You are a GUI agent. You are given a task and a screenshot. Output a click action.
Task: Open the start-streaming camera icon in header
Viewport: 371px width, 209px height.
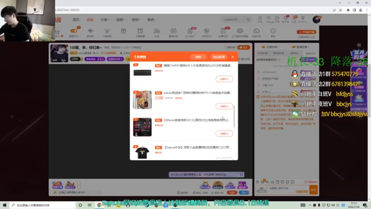click(x=277, y=18)
